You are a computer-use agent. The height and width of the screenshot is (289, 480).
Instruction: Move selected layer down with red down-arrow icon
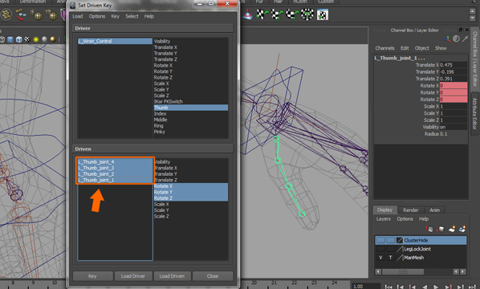440,229
